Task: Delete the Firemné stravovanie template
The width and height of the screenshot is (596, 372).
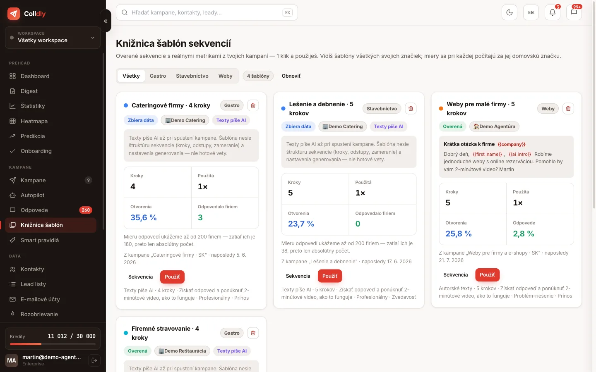Action: click(253, 333)
